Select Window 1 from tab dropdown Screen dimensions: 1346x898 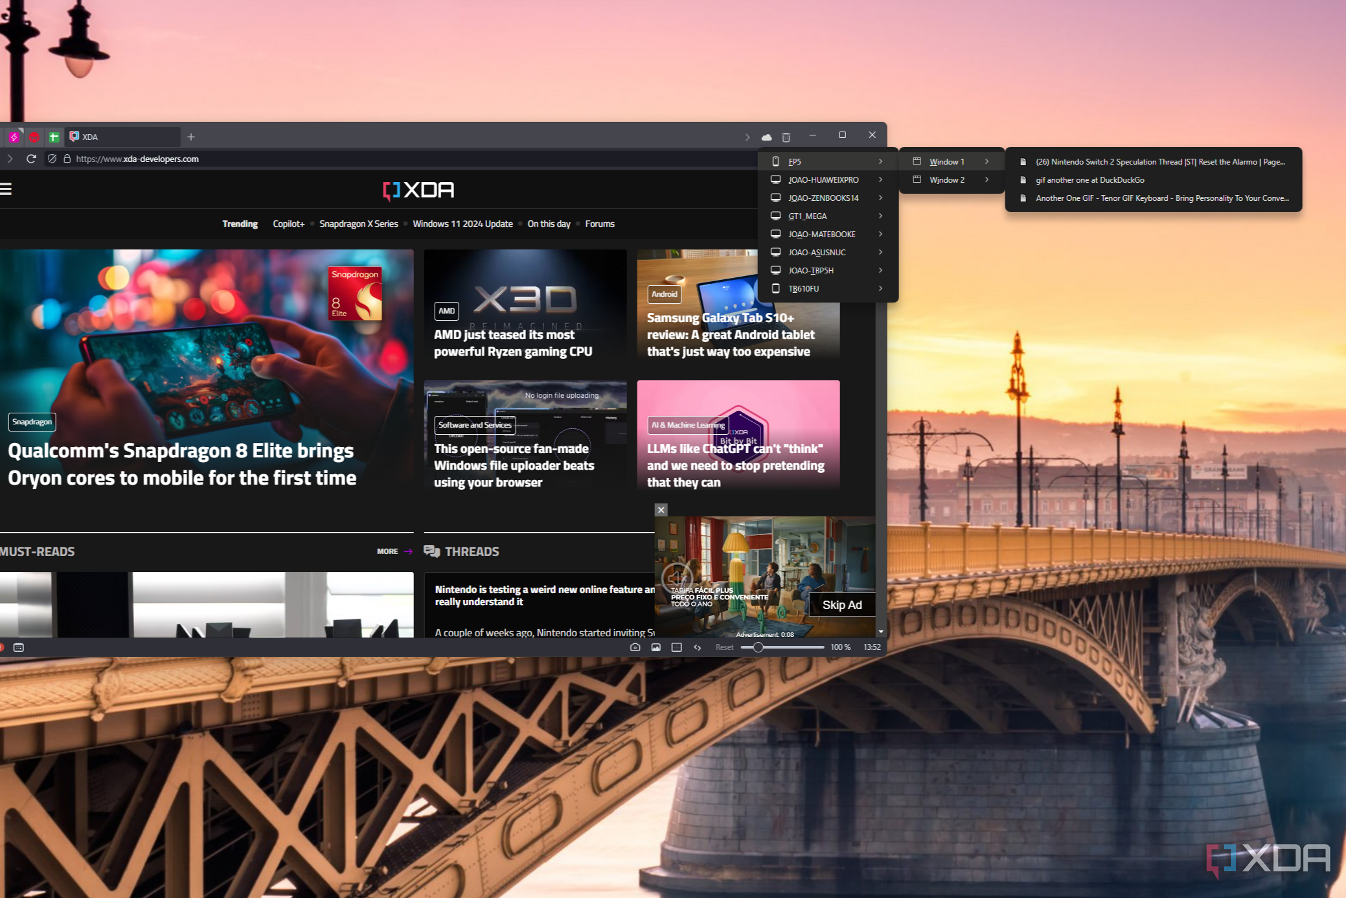[946, 161]
